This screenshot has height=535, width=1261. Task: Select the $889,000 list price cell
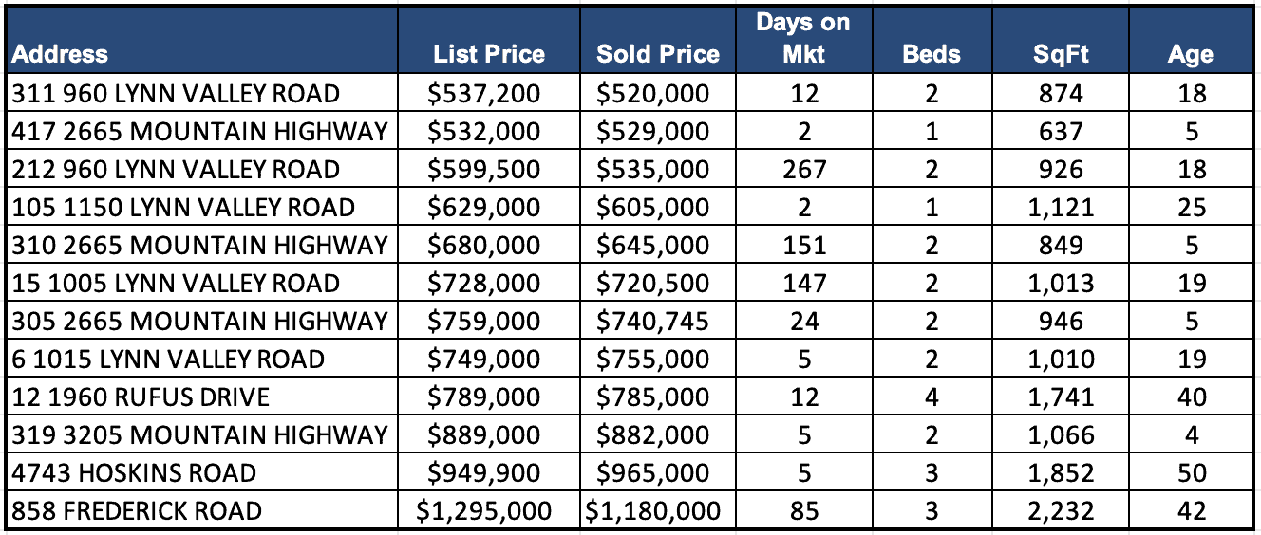(x=484, y=435)
